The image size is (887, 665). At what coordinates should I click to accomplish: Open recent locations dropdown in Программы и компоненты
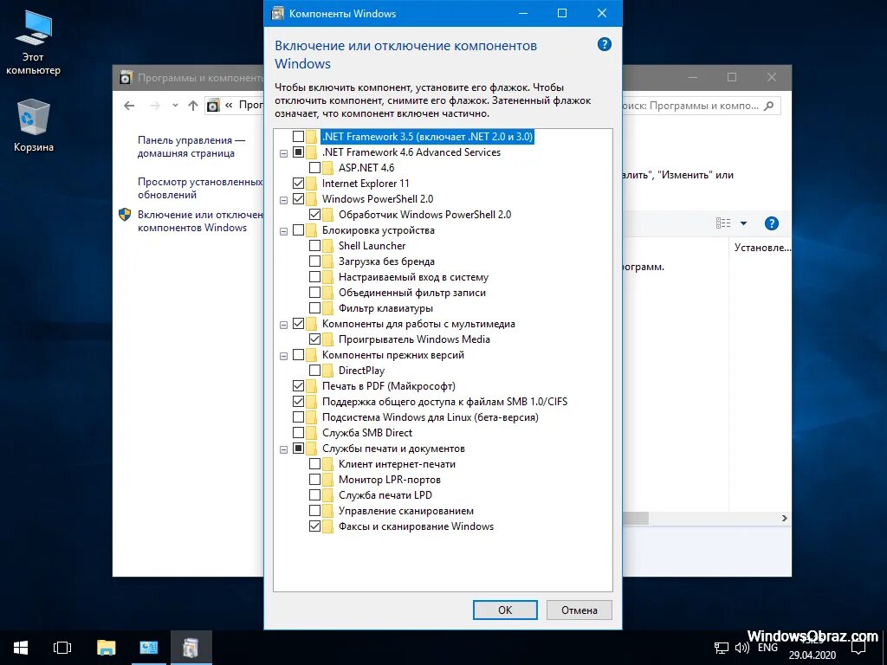pyautogui.click(x=175, y=105)
